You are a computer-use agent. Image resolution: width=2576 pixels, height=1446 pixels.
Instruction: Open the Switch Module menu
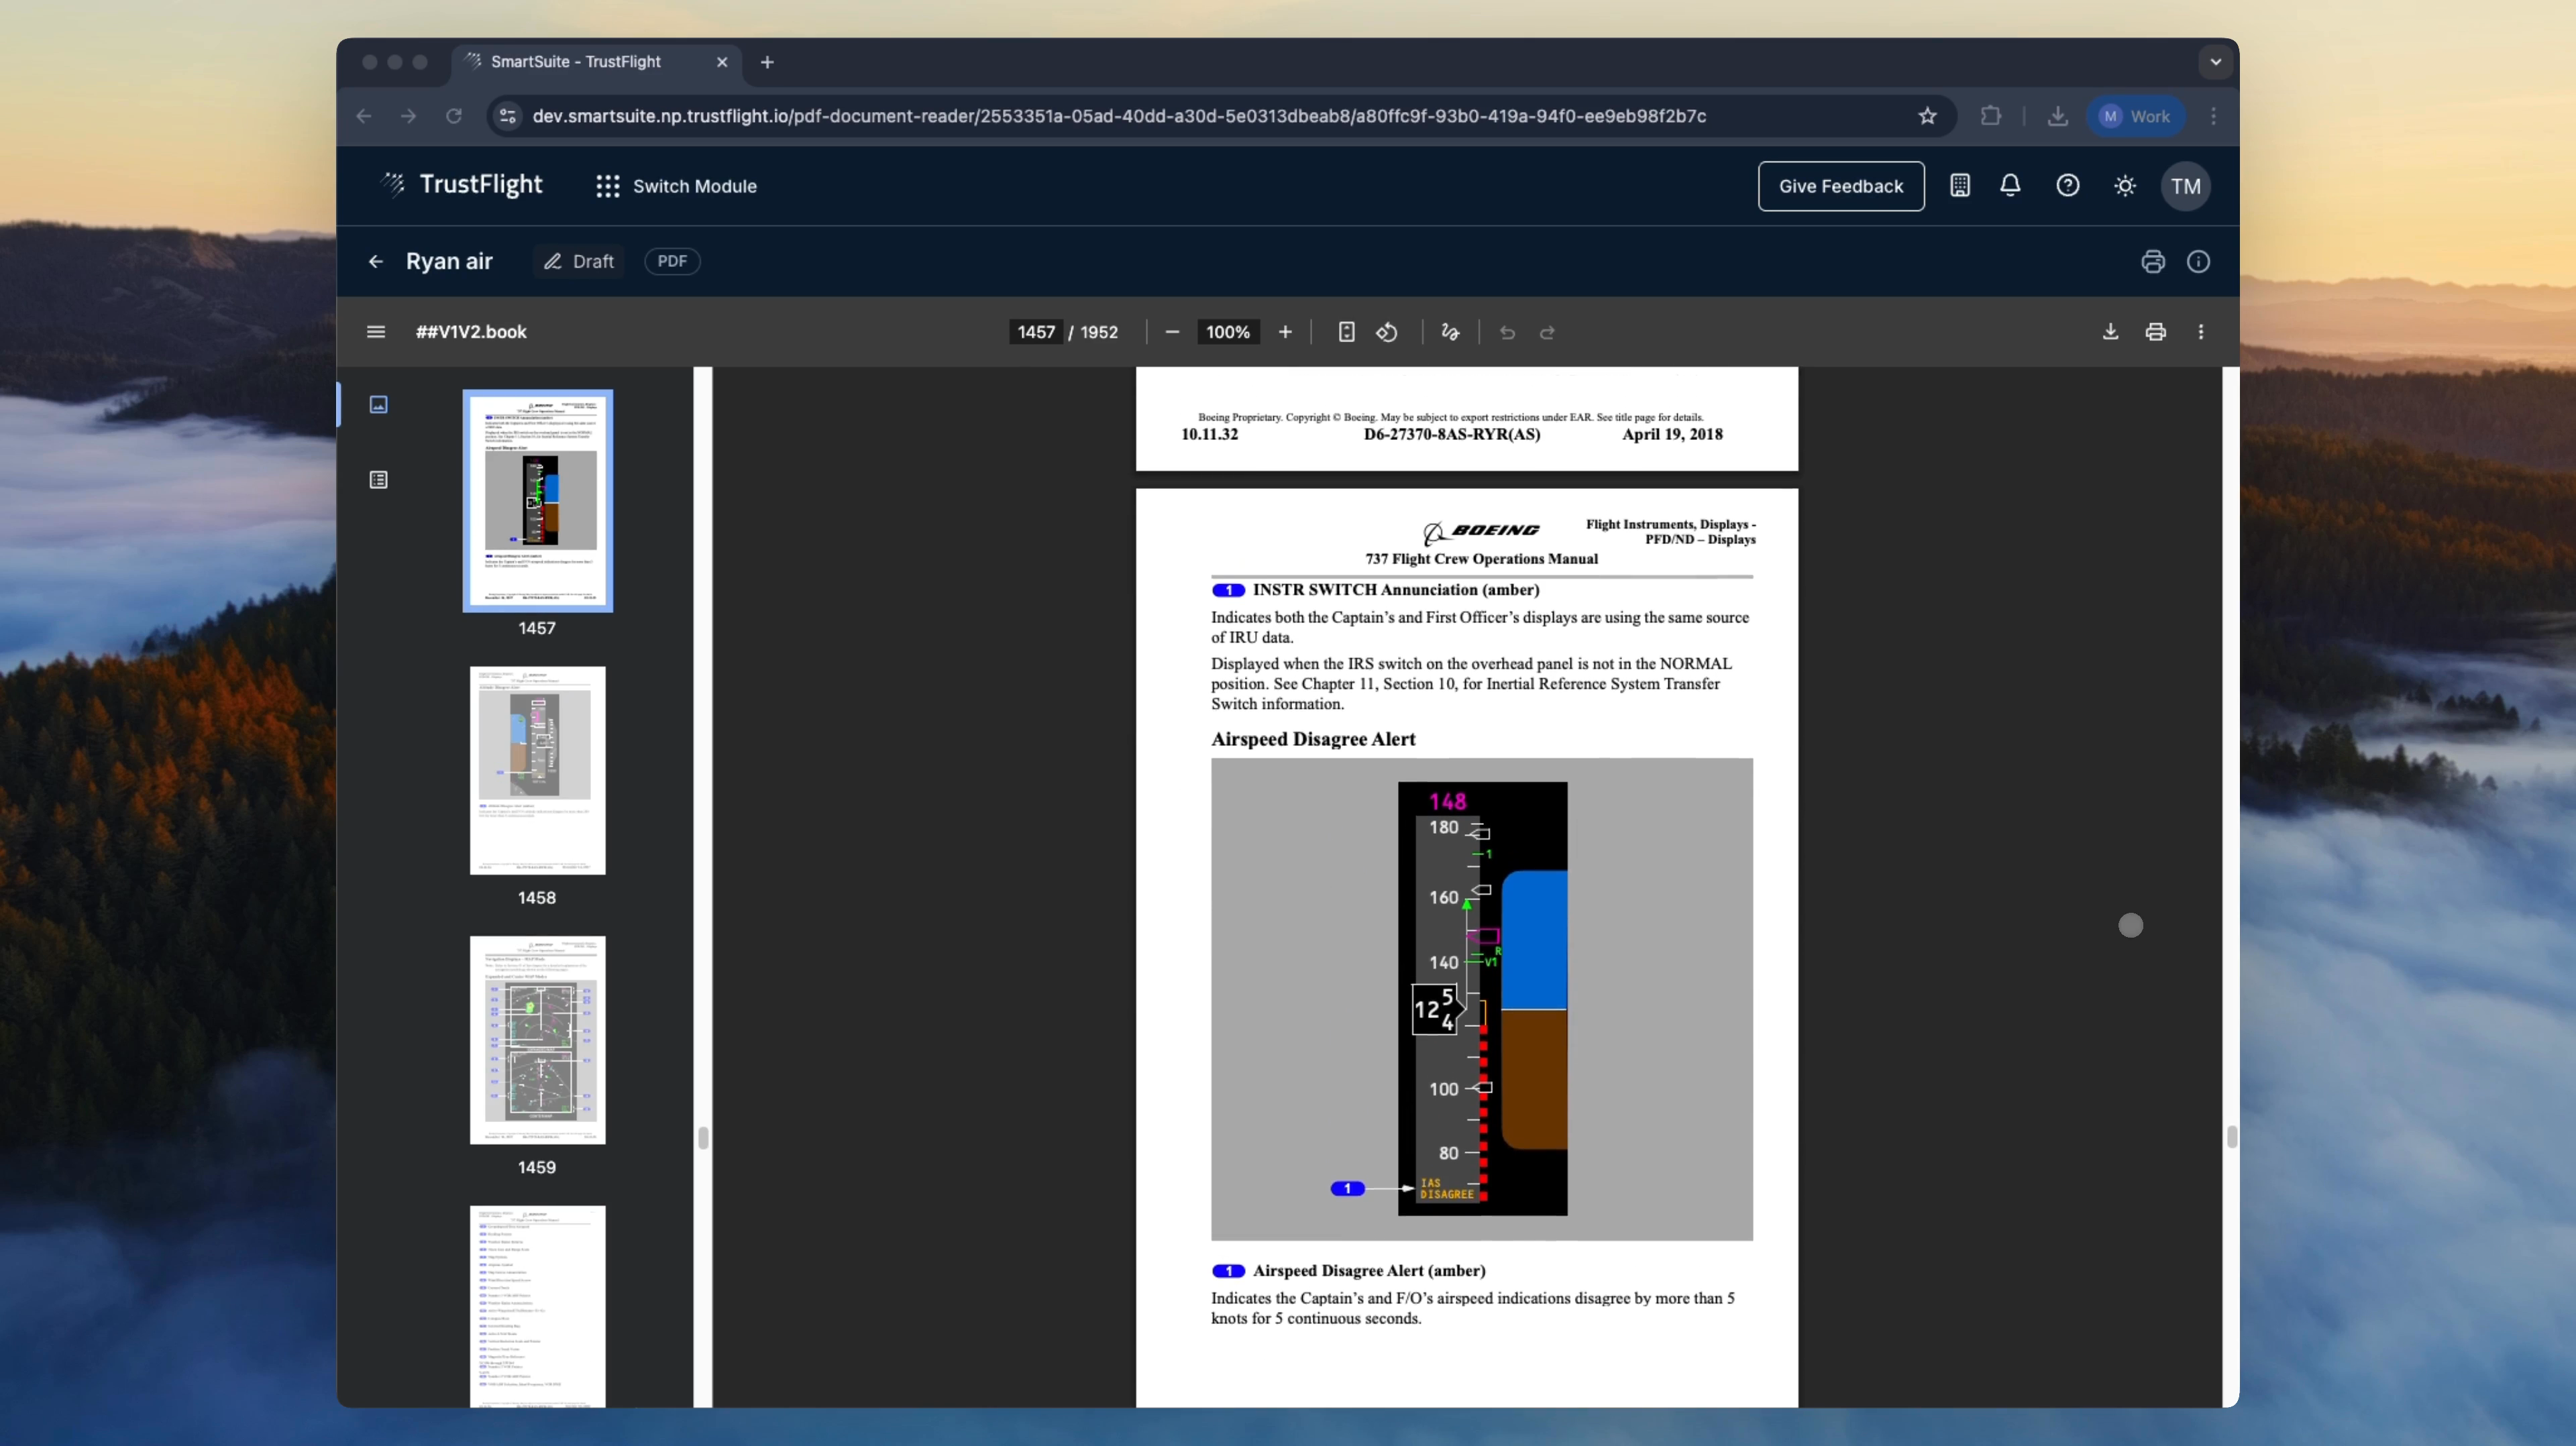coord(676,186)
